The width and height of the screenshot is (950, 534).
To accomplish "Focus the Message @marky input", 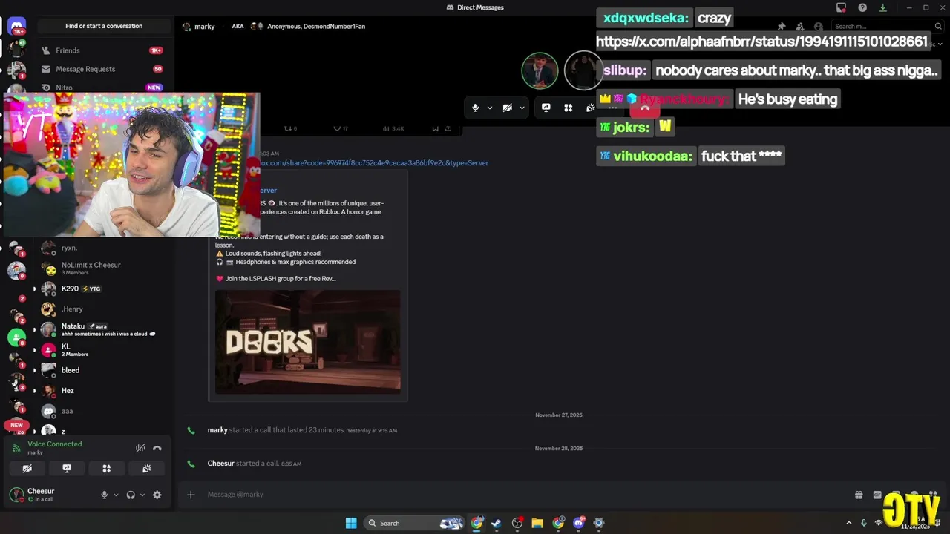I will coord(520,495).
